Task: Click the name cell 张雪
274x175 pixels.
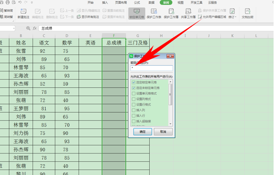Action: (21, 51)
